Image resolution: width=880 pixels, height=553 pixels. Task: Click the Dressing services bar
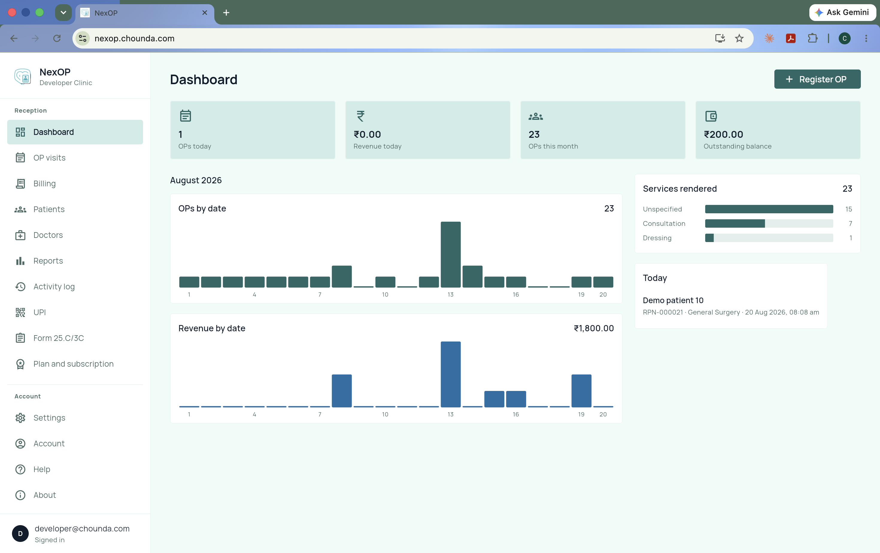pos(769,238)
